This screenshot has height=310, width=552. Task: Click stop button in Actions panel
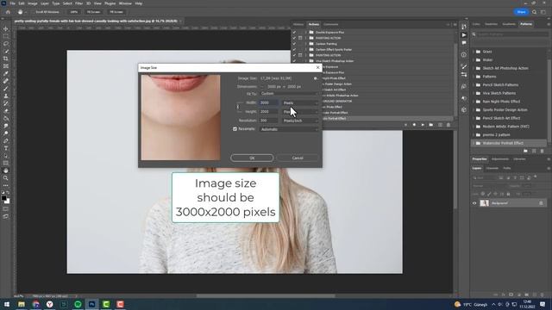405,125
